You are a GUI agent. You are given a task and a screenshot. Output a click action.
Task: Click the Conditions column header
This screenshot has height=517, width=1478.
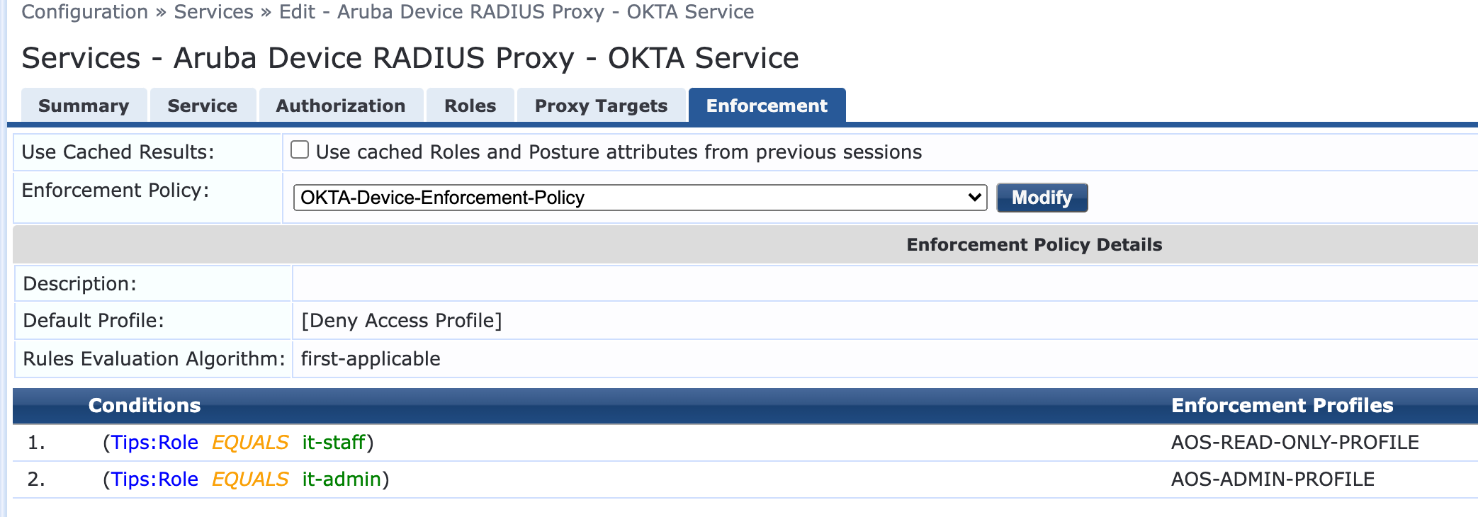click(x=145, y=405)
